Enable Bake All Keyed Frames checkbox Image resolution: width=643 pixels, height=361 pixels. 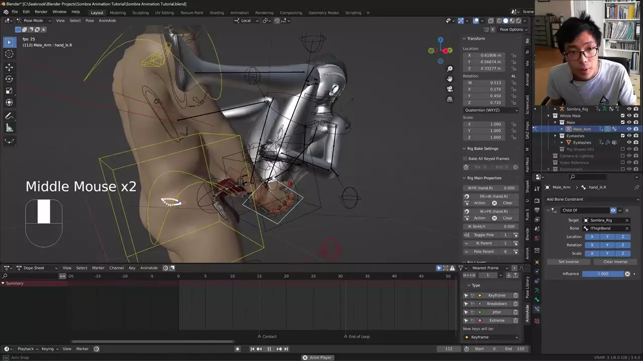(x=465, y=158)
